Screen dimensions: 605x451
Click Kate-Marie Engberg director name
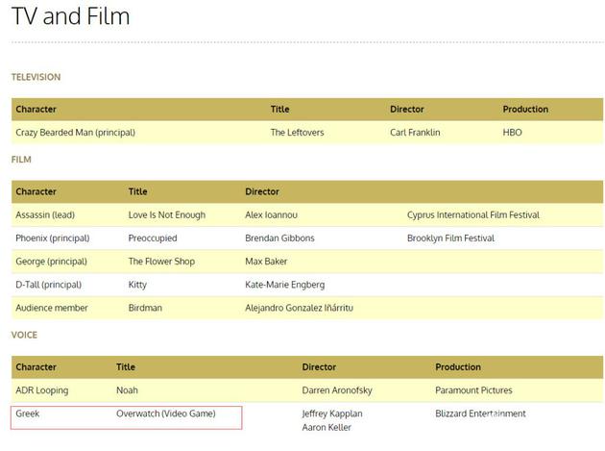pyautogui.click(x=285, y=285)
